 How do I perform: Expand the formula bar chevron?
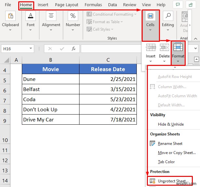(195, 48)
